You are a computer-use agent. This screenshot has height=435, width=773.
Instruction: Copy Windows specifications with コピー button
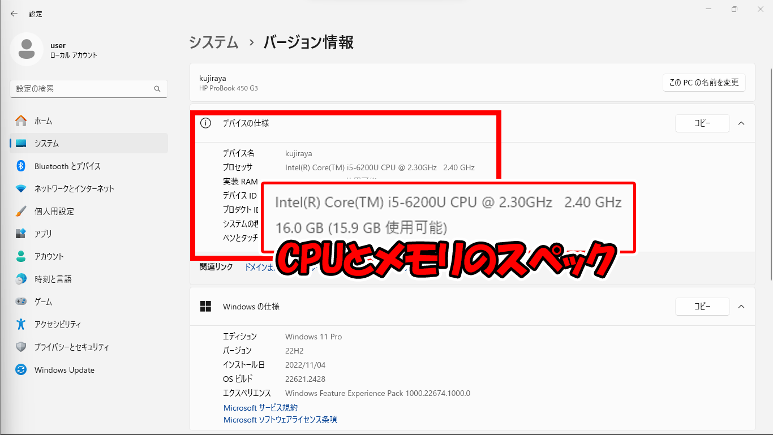pyautogui.click(x=702, y=307)
